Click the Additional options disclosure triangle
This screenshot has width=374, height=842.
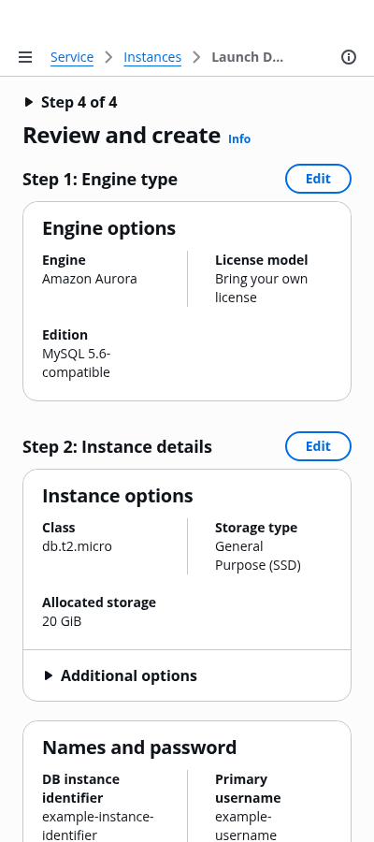click(49, 675)
